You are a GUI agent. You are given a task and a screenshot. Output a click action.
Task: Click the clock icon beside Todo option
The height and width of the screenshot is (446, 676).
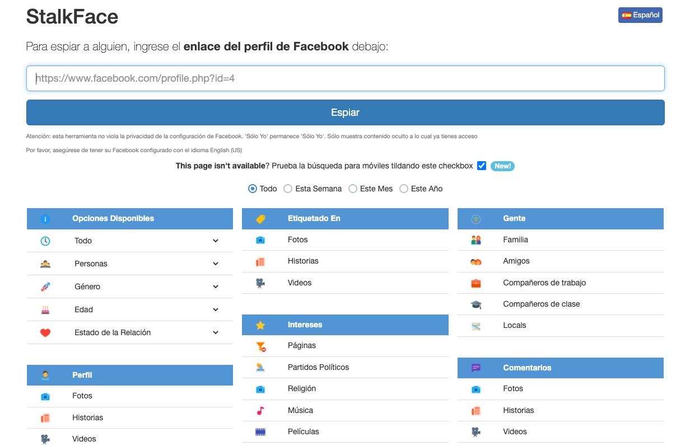(45, 241)
